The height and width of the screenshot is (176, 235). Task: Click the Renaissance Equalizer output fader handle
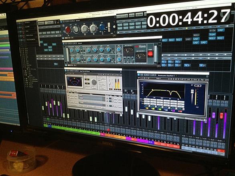[192, 92]
